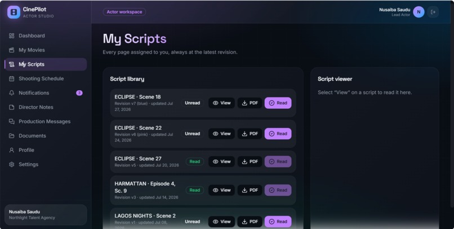Click the title 'ECLIPSE · Scene 18'
The width and height of the screenshot is (454, 229).
(137, 97)
